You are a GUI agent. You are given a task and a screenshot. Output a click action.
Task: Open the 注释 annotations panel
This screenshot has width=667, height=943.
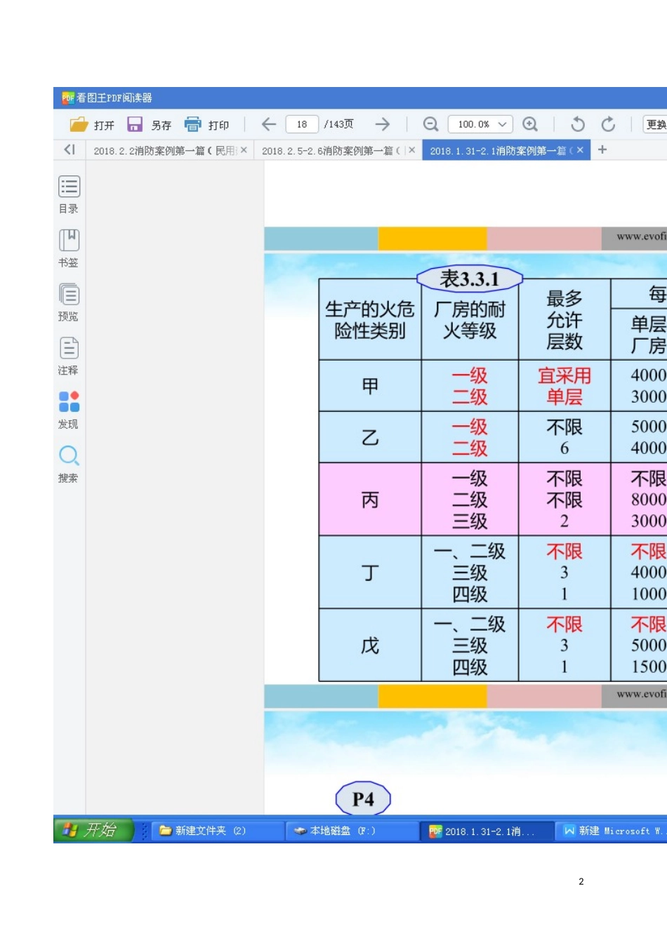tap(69, 356)
